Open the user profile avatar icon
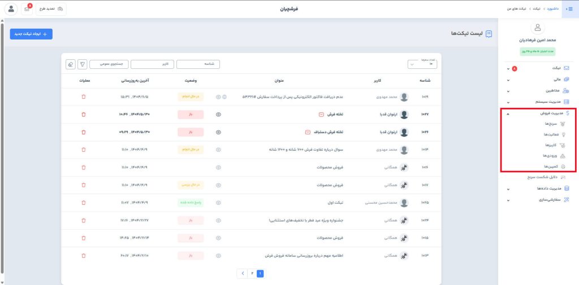Viewport: 579px width, 285px height. coord(11,9)
